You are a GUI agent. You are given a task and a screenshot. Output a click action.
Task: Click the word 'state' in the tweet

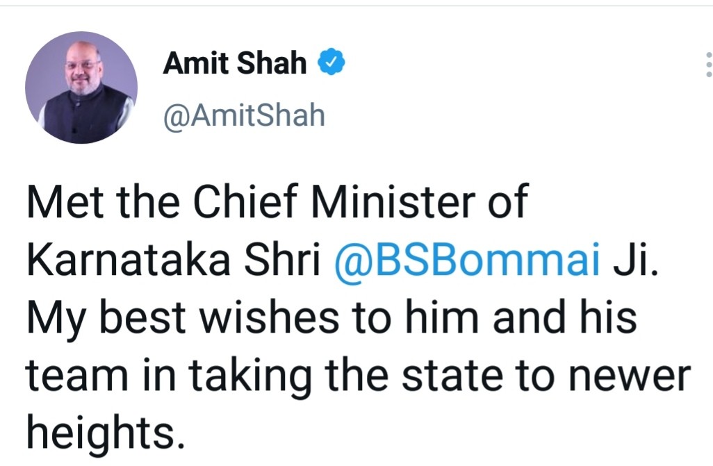pos(452,376)
